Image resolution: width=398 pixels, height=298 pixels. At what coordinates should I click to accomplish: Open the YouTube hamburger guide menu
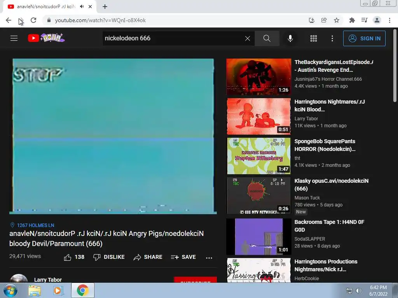coord(14,38)
